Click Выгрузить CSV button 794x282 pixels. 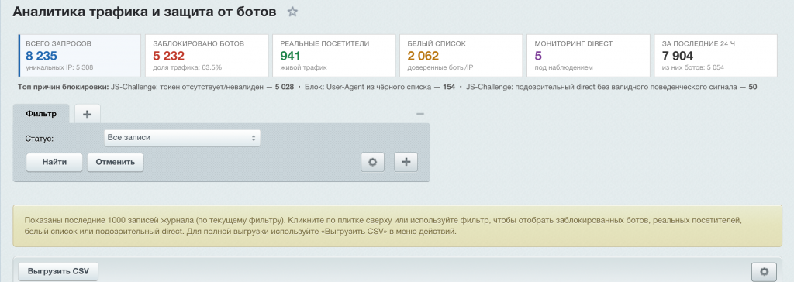(x=58, y=271)
